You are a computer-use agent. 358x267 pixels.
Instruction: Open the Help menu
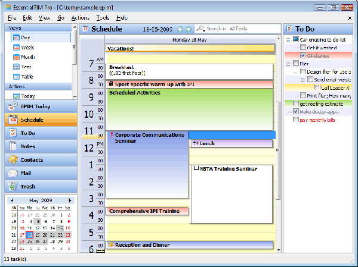[x=122, y=18]
